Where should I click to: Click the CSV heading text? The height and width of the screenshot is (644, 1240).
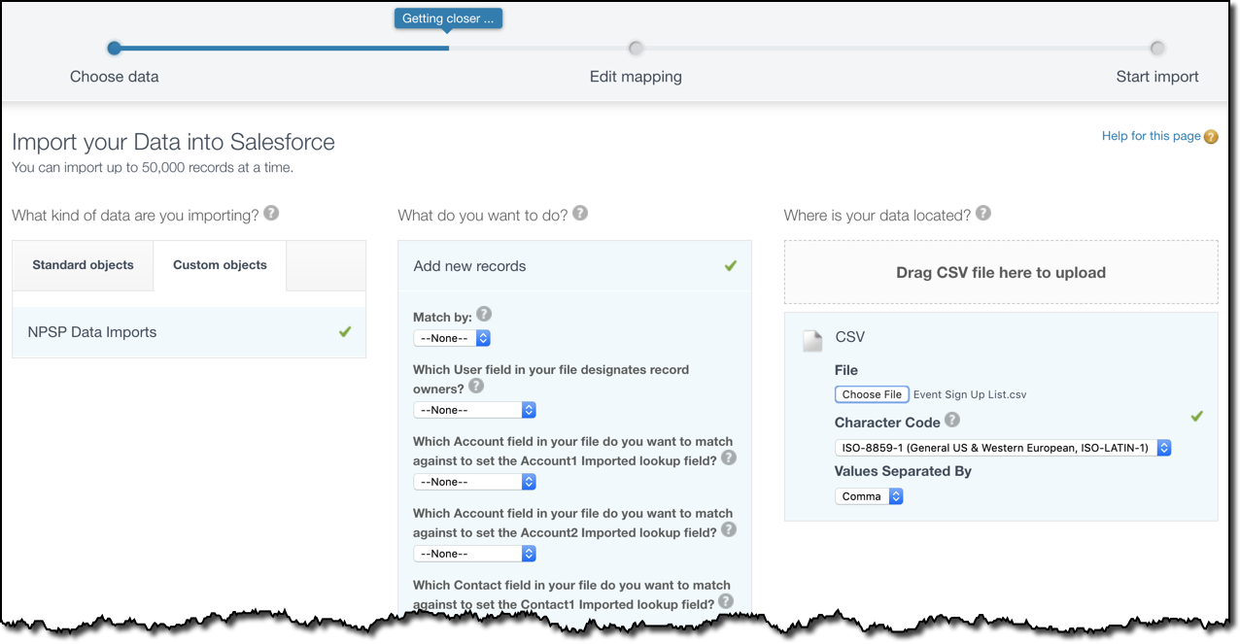[x=850, y=337]
